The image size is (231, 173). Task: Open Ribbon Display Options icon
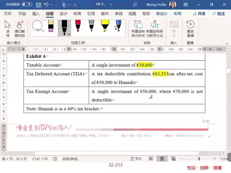point(186,5)
